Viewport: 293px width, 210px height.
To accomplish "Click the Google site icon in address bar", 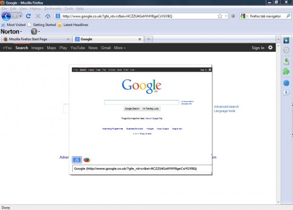I will pos(58,16).
